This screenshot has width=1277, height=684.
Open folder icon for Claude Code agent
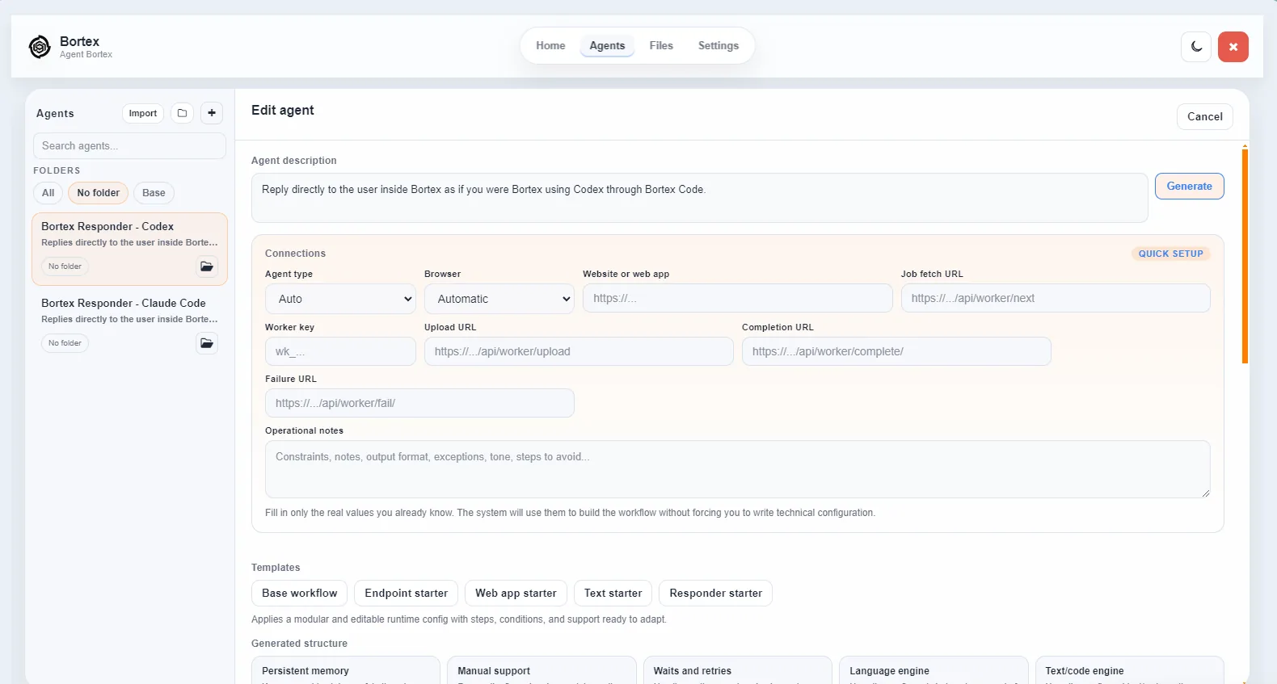pos(207,343)
